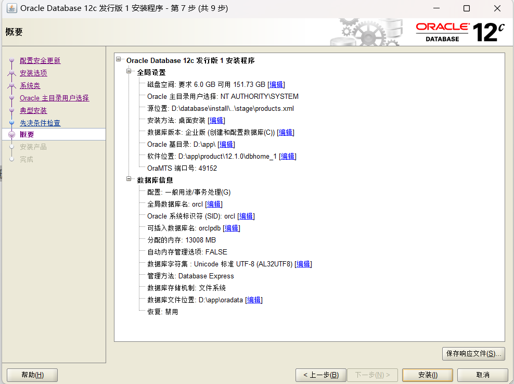Select the Oracle 主目录用户选择: NT AUTHORITY\SYSTEM row
514x384 pixels.
click(x=223, y=96)
